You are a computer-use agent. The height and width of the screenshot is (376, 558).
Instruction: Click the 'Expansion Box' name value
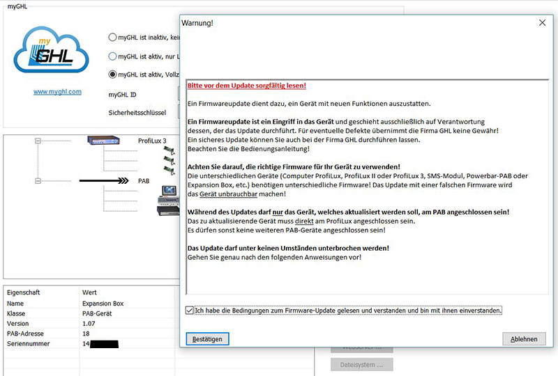(x=103, y=304)
